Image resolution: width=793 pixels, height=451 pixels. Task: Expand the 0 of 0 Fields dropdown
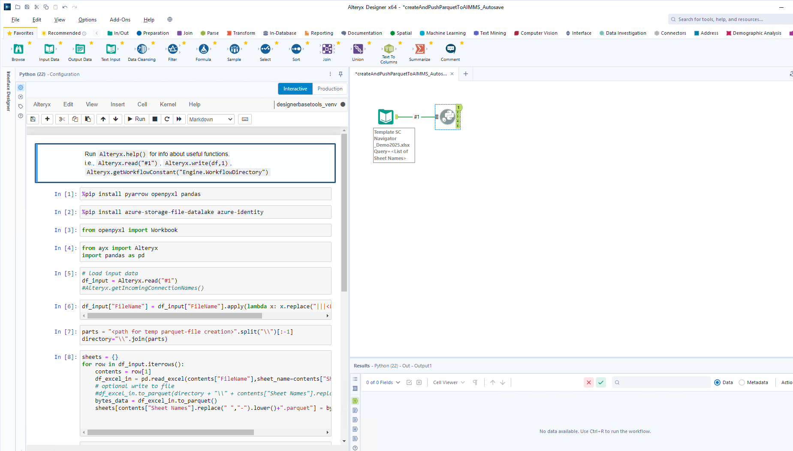coord(383,382)
